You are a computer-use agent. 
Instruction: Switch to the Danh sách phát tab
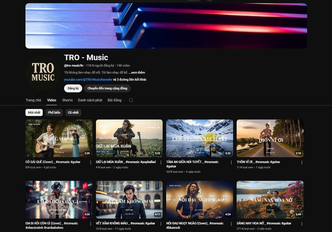coord(90,100)
